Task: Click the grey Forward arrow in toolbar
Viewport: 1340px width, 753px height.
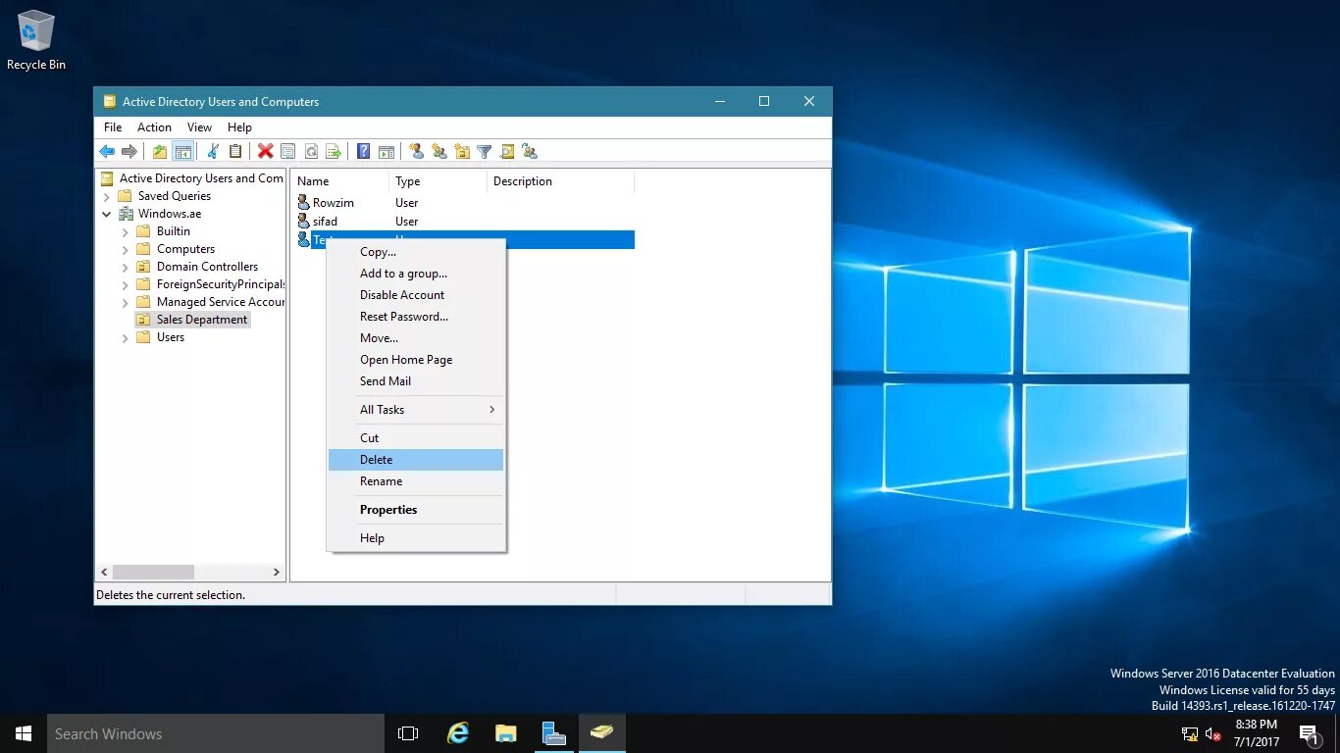Action: [x=129, y=151]
